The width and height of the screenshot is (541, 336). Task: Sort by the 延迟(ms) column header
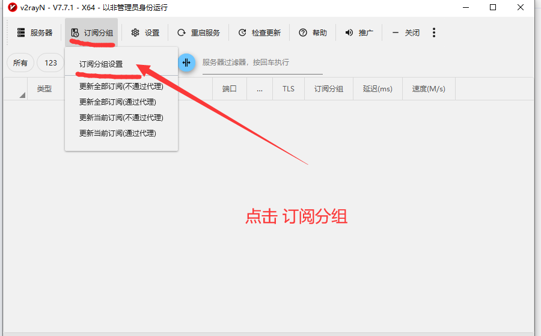[377, 89]
